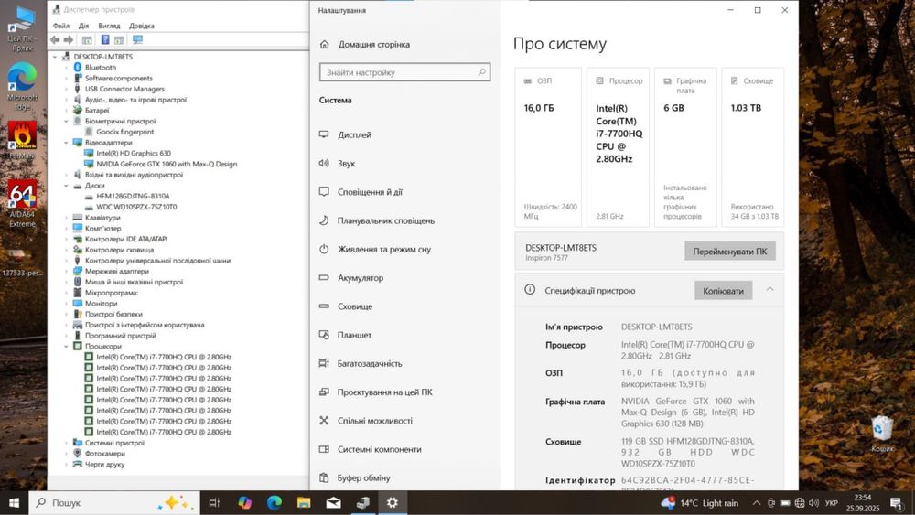
Task: Open Домашня сторінка in Settings
Action: (373, 44)
